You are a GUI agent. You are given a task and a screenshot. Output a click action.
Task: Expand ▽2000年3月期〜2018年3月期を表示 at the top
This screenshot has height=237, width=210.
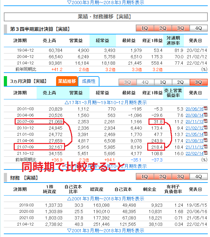pos(106,3)
